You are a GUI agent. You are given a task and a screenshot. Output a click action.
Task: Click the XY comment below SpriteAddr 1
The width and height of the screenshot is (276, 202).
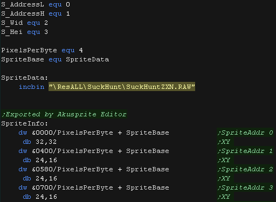(x=224, y=160)
